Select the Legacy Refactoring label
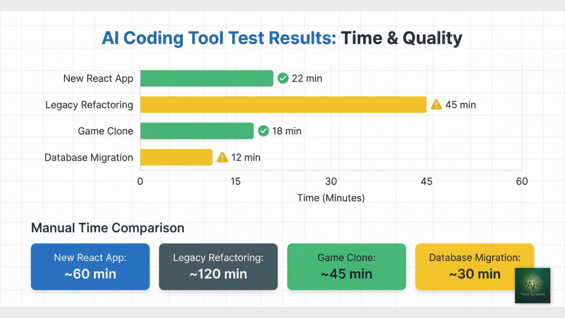 89,105
